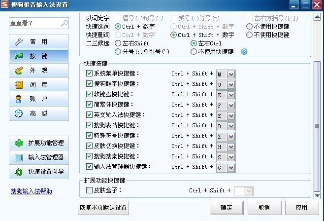Click the green arrows icon for 快速设置向导
The height and width of the screenshot is (221, 324).
(19, 172)
